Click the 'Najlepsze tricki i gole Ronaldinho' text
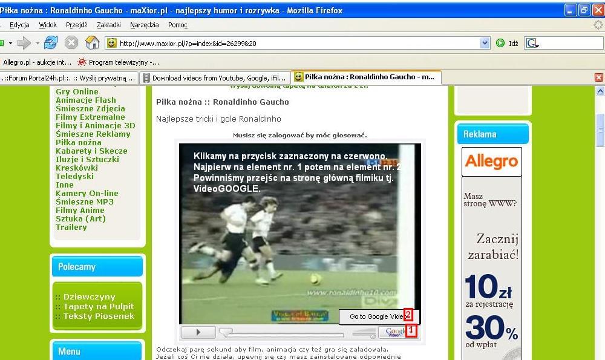The width and height of the screenshot is (605, 360). click(x=218, y=119)
